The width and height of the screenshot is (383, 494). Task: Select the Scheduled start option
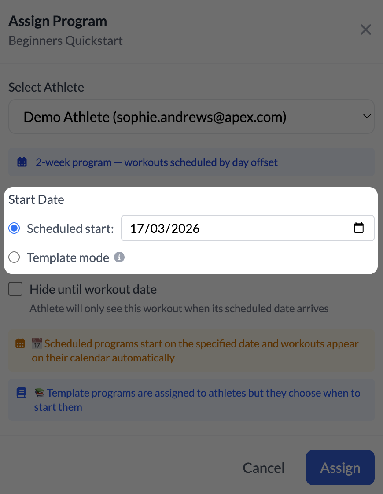[x=14, y=228]
